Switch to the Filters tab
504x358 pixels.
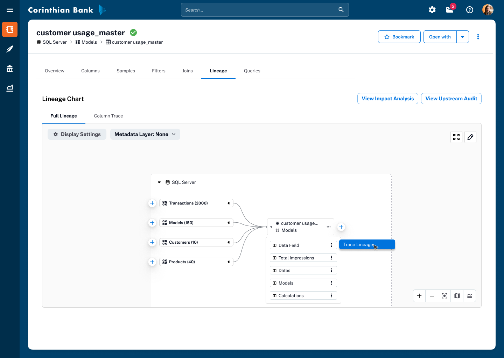(159, 71)
